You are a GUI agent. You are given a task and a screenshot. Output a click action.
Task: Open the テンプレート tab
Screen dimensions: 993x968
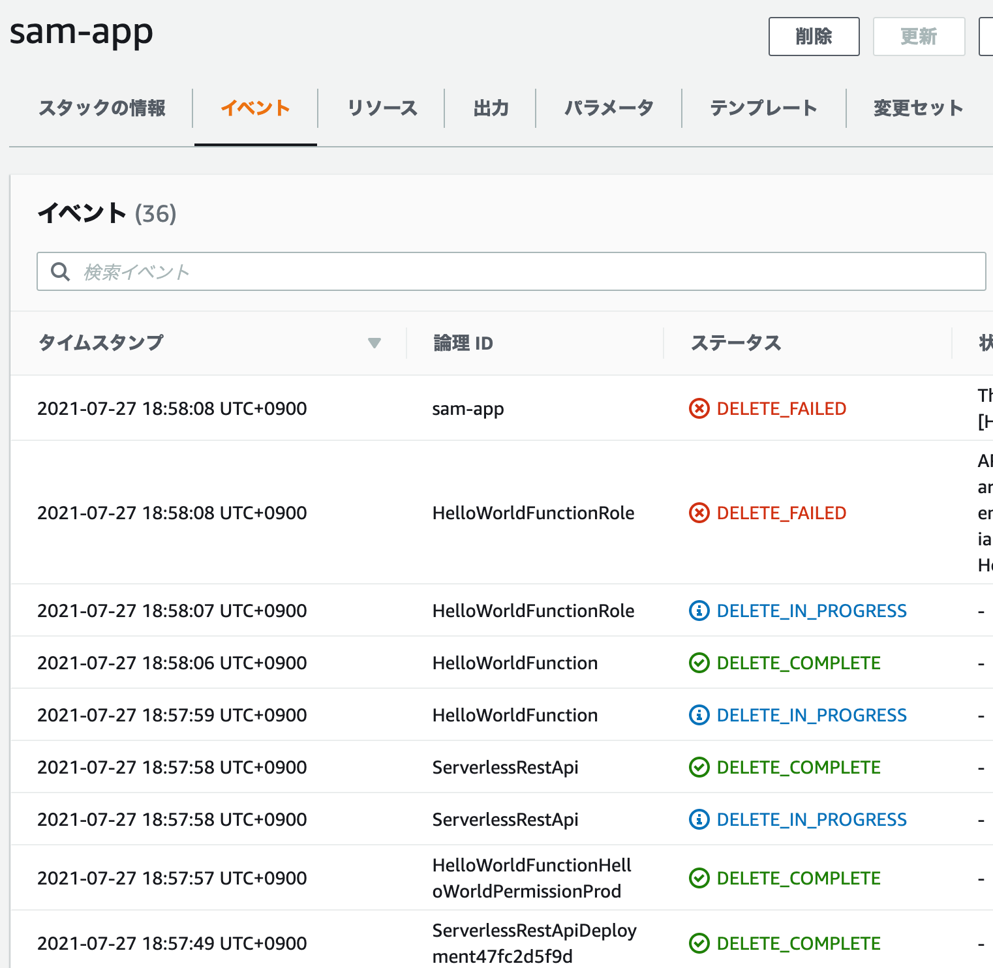(x=764, y=108)
